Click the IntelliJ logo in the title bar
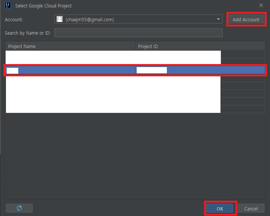The height and width of the screenshot is (216, 270). pyautogui.click(x=8, y=5)
